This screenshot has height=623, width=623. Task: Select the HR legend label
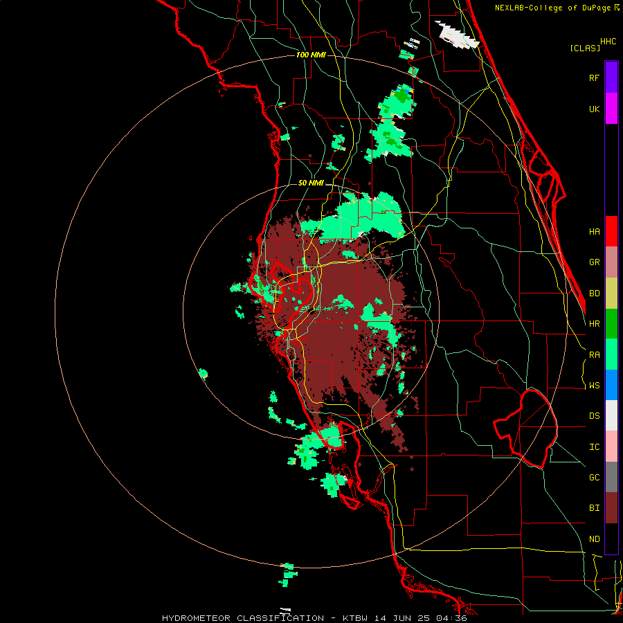coord(594,324)
